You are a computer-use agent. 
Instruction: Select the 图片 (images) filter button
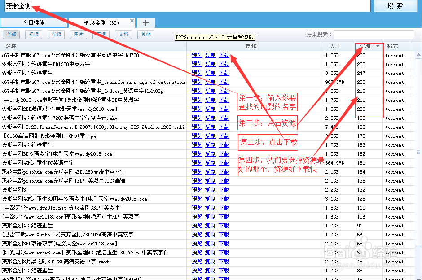[x=78, y=34]
